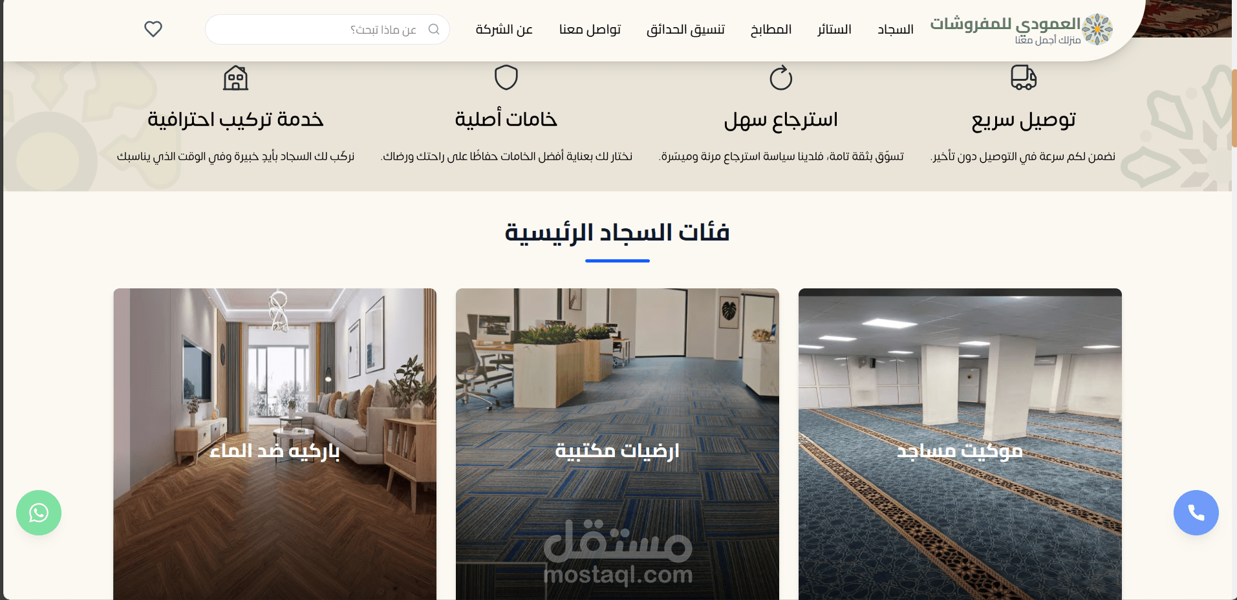This screenshot has height=600, width=1237.
Task: Focus the عن ماذا تبحث search field
Action: (x=327, y=29)
